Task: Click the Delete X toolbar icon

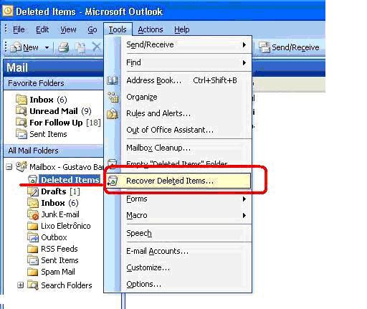Action: [96, 47]
